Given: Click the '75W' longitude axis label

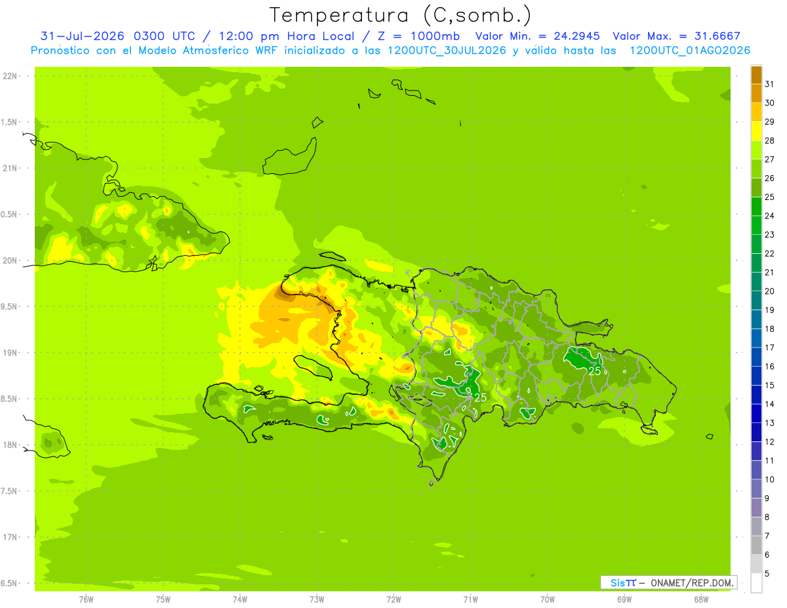Looking at the screenshot, I should coord(163,599).
